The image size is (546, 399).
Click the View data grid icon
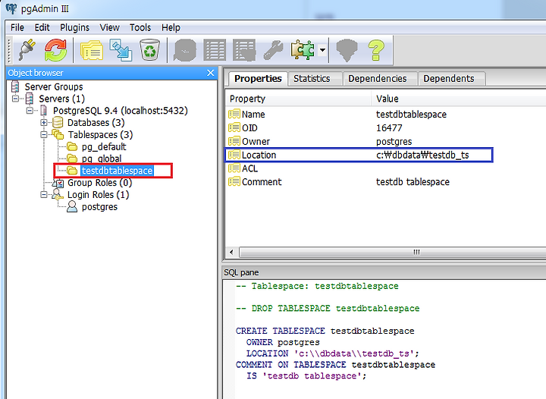tap(215, 51)
